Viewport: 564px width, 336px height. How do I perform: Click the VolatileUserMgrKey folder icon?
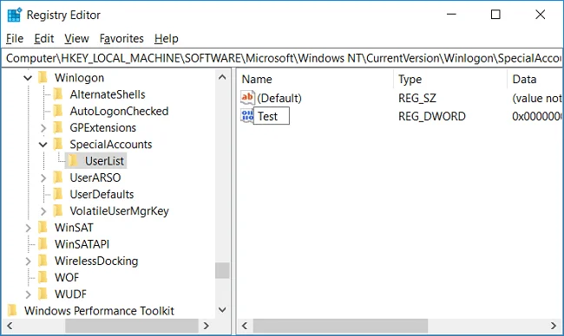(58, 210)
